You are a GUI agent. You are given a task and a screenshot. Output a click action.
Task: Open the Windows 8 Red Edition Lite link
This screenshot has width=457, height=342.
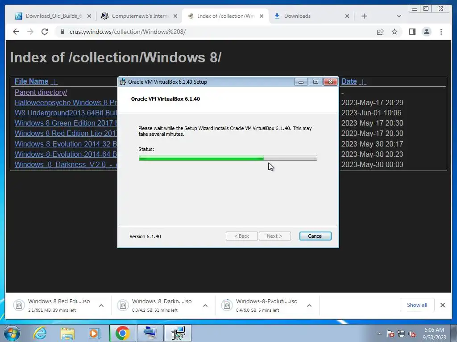[x=66, y=133]
